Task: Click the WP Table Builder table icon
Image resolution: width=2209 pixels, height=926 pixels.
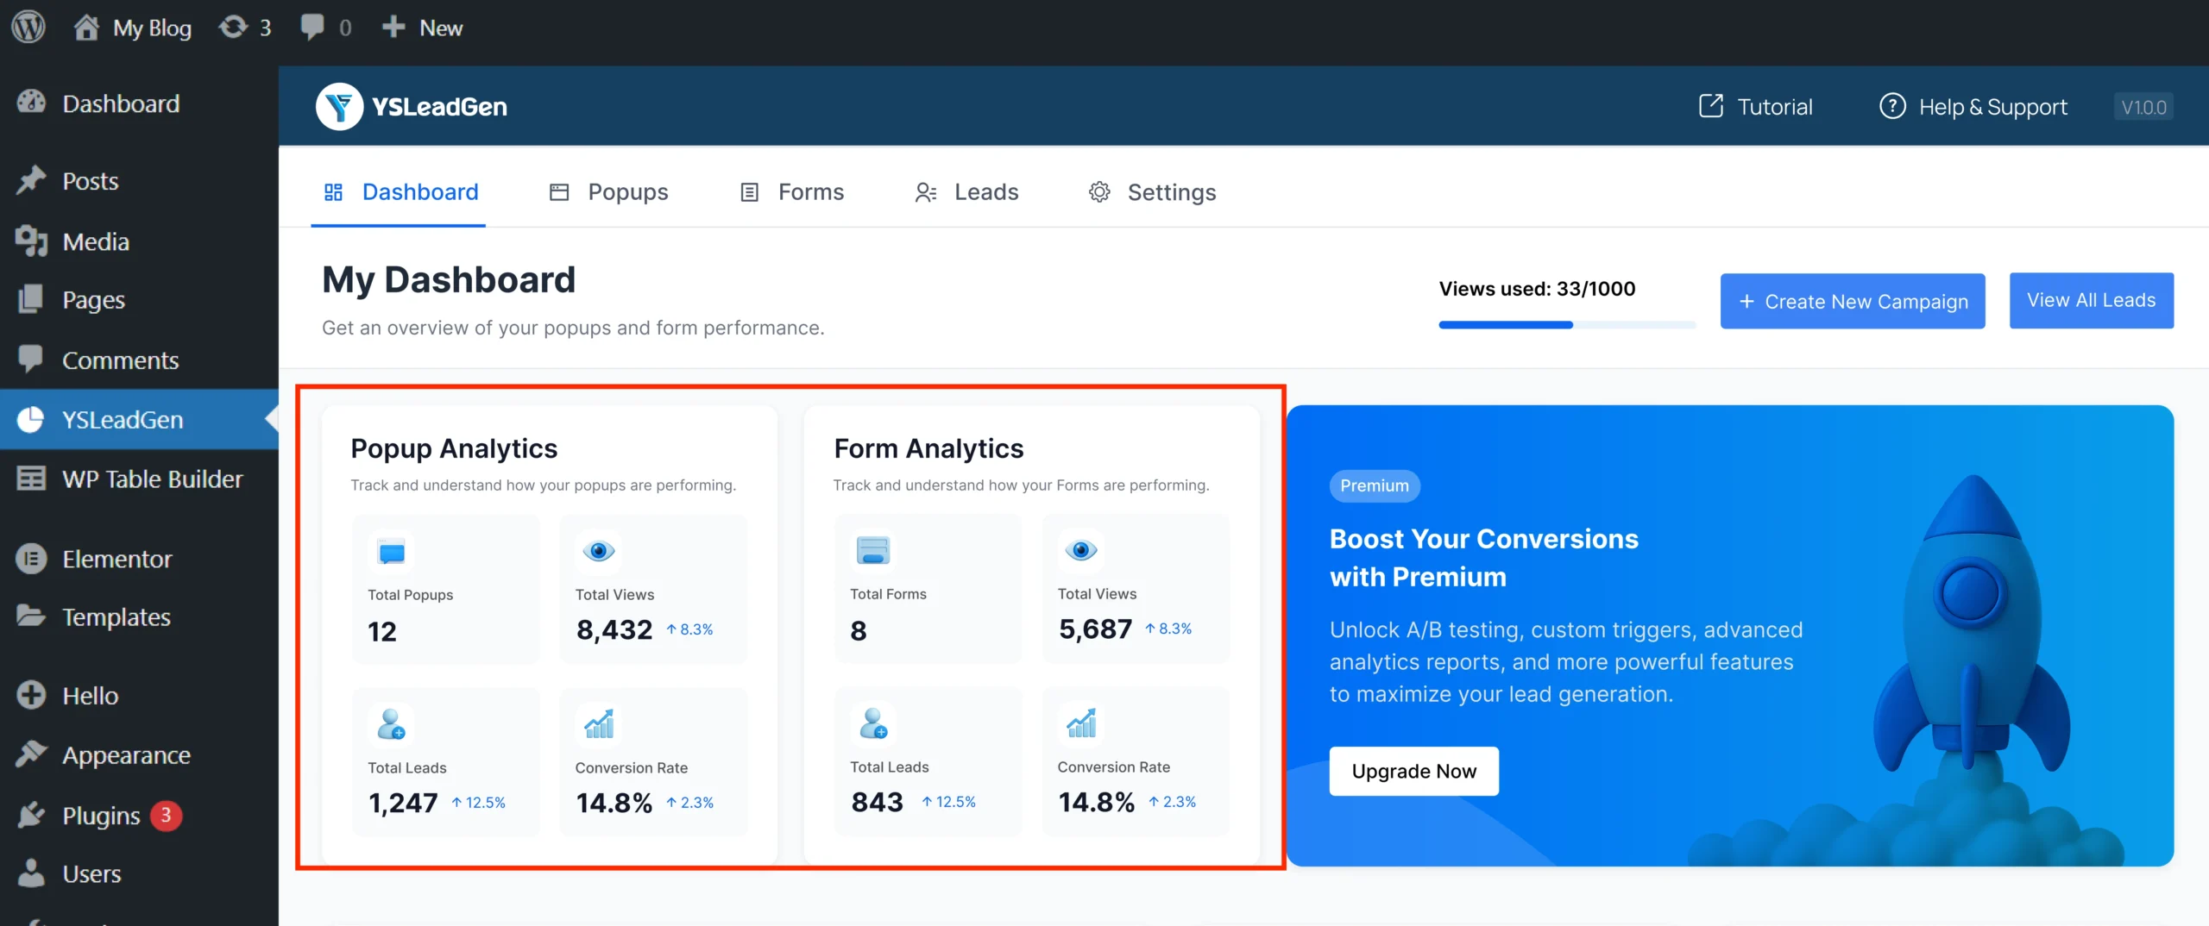Action: (x=31, y=479)
